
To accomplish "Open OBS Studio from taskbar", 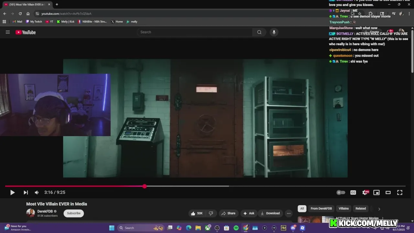I will tap(217, 228).
